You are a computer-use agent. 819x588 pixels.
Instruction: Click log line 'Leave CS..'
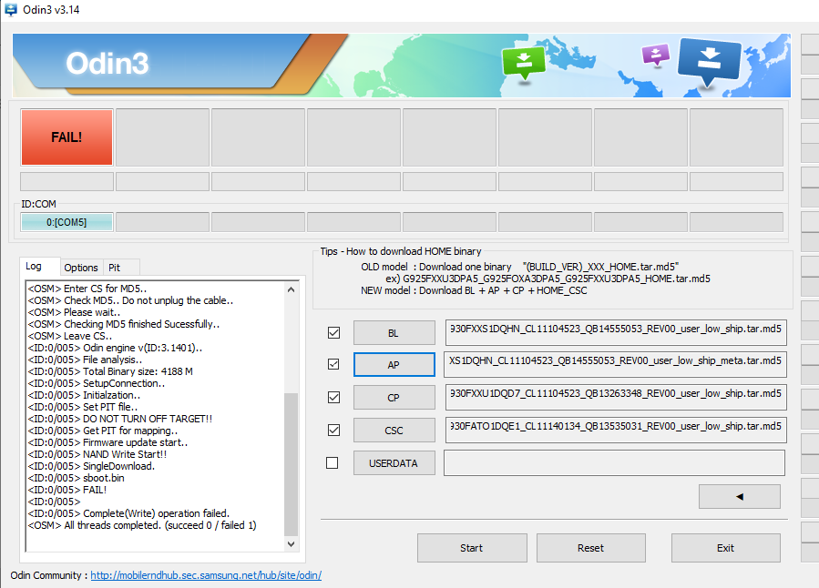(x=70, y=336)
